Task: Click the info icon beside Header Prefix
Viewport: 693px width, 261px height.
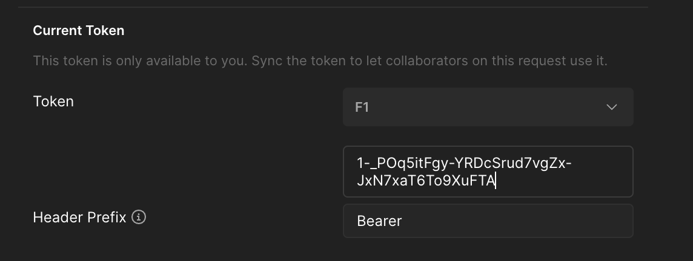Action: (139, 217)
